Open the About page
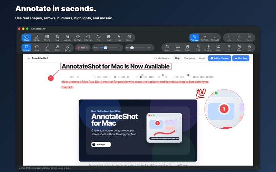Image resolution: width=276 pixels, height=172 pixels. 202,58
